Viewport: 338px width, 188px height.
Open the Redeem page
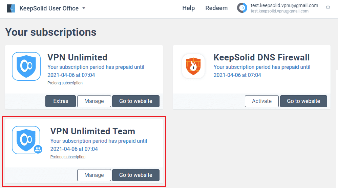pos(216,8)
